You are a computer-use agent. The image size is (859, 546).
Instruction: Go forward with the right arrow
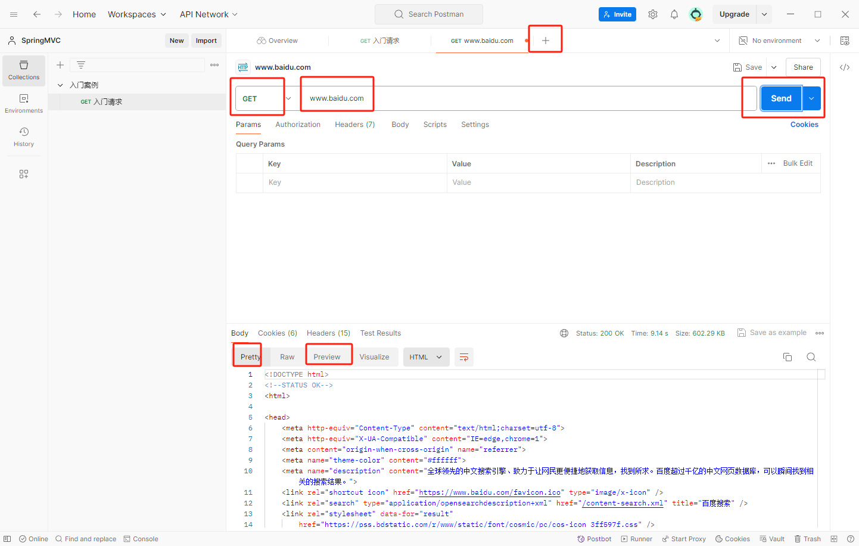[58, 14]
